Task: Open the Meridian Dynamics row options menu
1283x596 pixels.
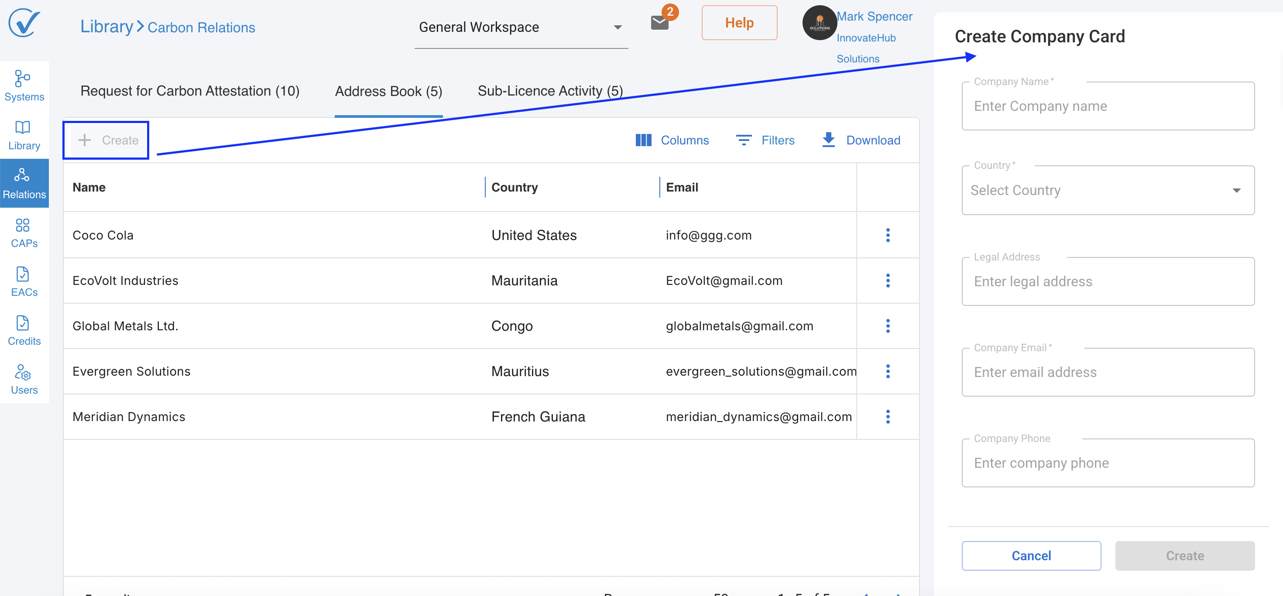Action: [x=888, y=417]
